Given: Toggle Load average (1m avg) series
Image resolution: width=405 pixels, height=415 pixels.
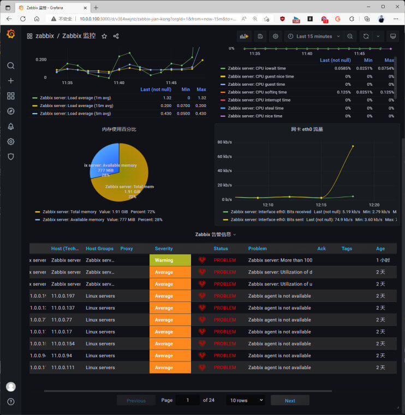Looking at the screenshot, I should (x=75, y=98).
